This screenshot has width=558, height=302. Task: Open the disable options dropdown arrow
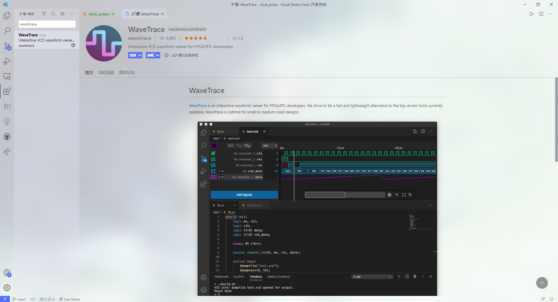(140, 55)
